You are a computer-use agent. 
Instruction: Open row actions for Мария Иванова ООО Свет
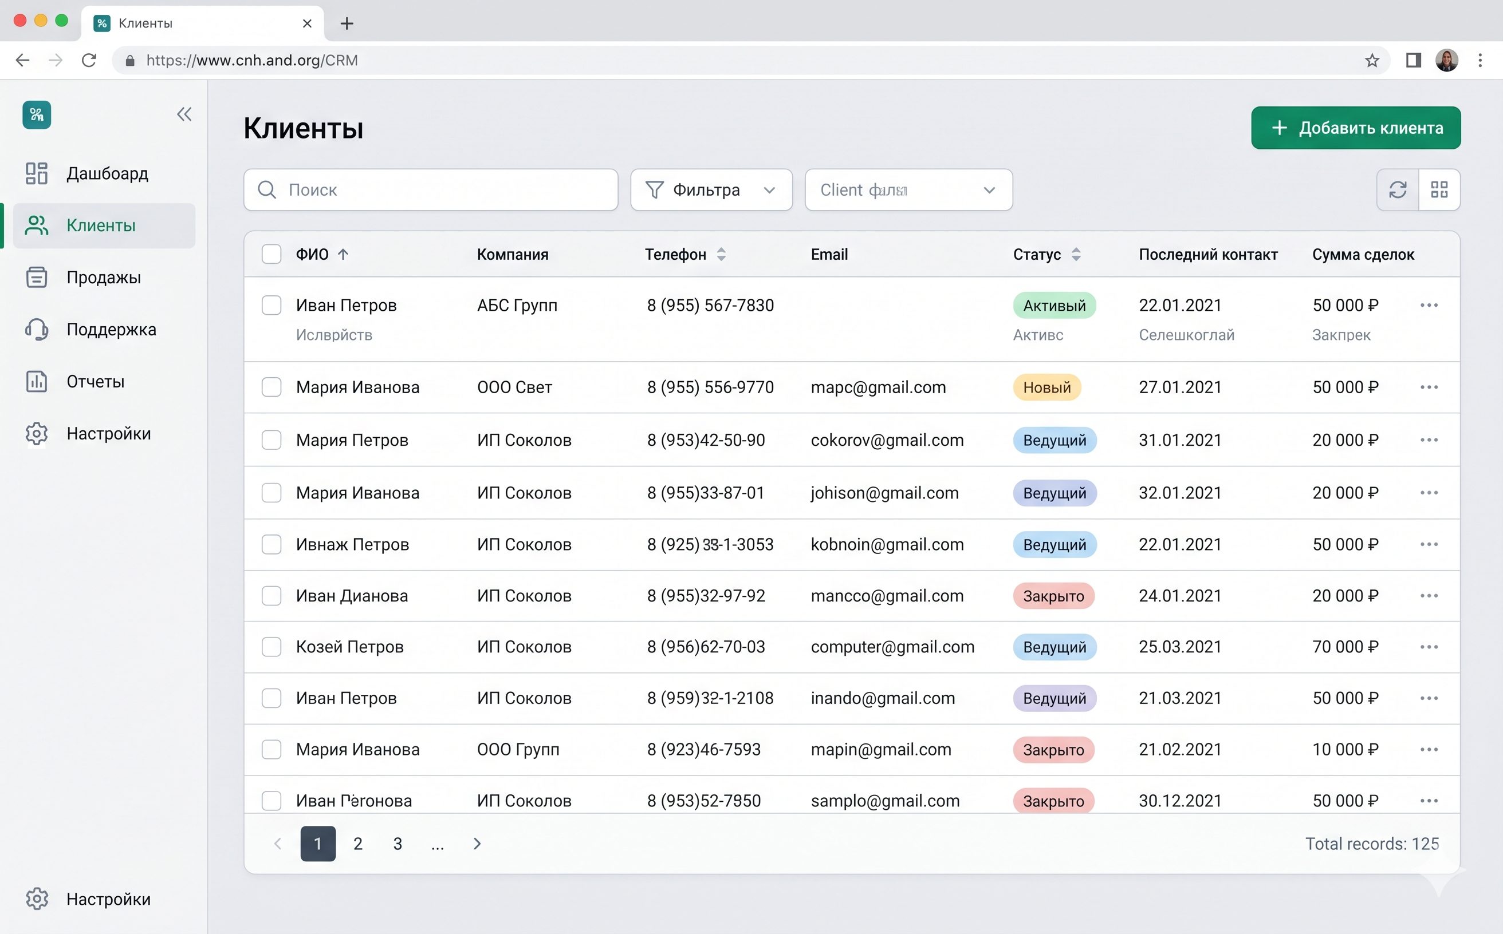click(x=1429, y=387)
